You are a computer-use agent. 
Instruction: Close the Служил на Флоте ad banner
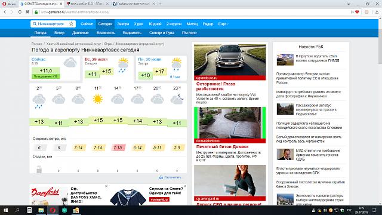pos(184,186)
